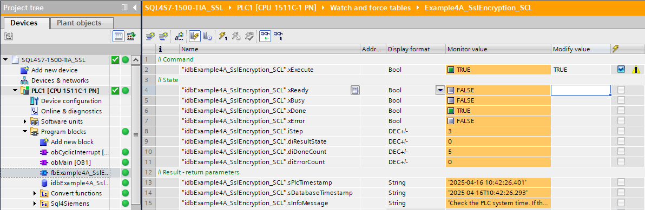Open the Display format dropdown for xReady
This screenshot has width=645, height=210.
tap(440, 90)
